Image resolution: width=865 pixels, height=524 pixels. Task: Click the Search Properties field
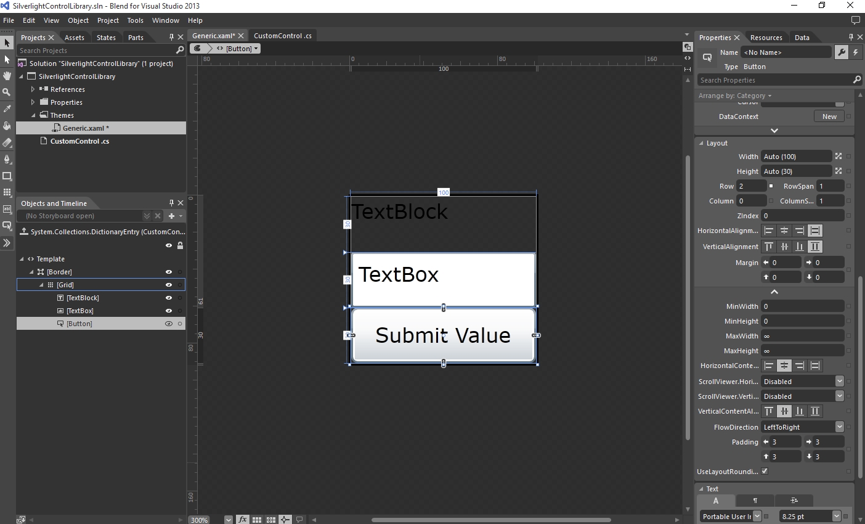[774, 80]
